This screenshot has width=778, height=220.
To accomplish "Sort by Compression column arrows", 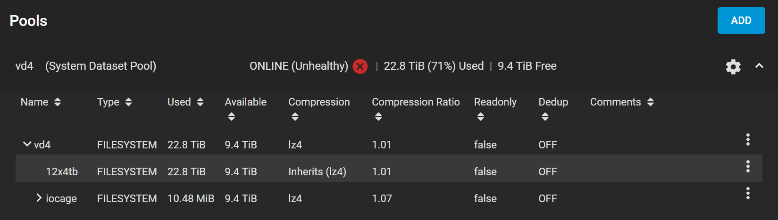I will tap(295, 117).
